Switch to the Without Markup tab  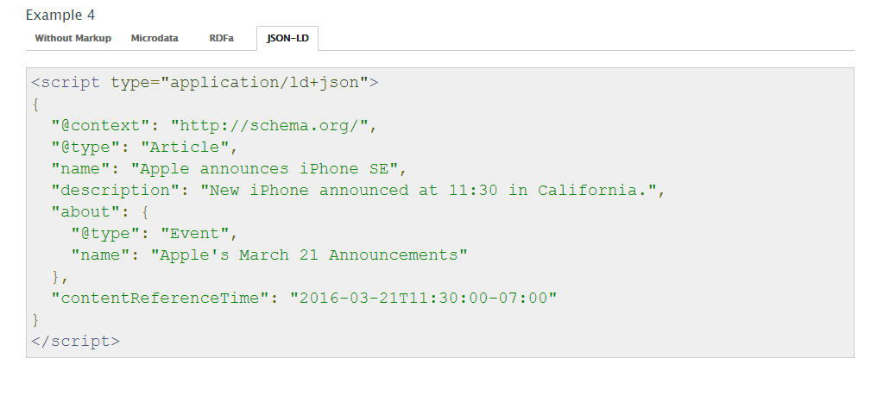pyautogui.click(x=73, y=38)
